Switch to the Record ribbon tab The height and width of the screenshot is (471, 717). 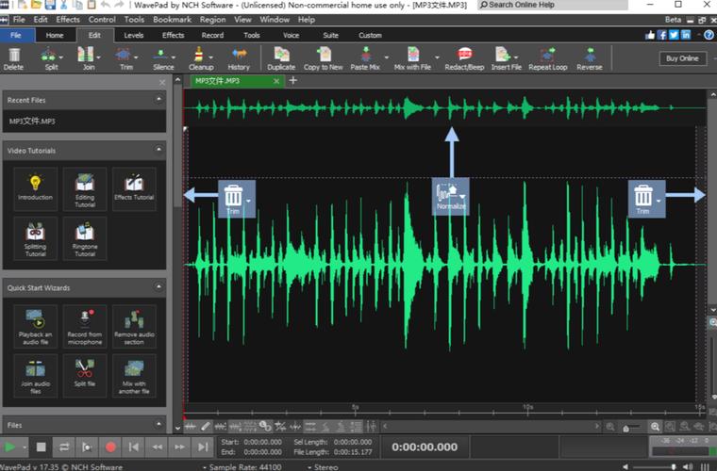[212, 35]
